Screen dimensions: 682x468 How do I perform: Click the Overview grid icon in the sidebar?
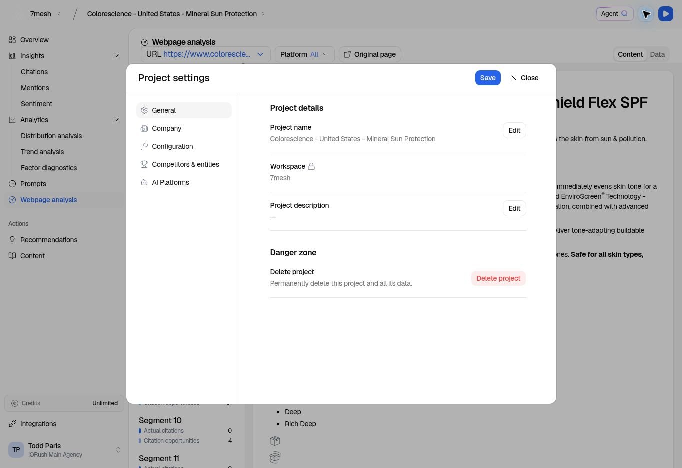12,40
